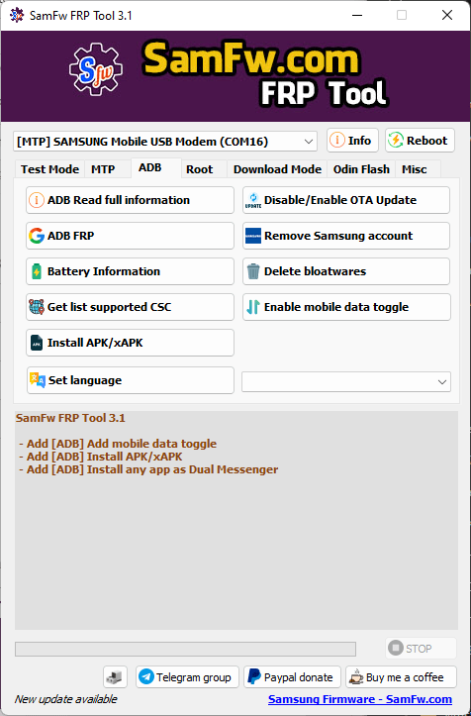471x716 pixels.
Task: Minimize the SamFw FRP Tool window
Action: tap(359, 15)
